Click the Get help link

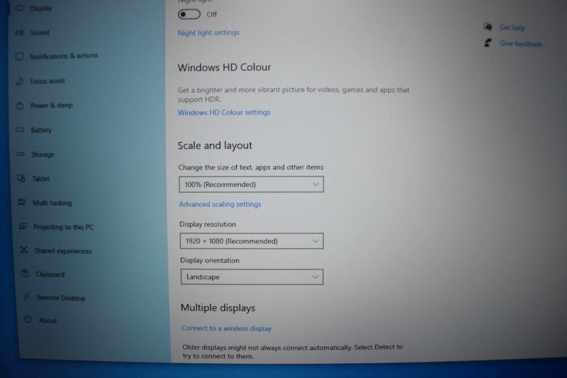pyautogui.click(x=512, y=27)
